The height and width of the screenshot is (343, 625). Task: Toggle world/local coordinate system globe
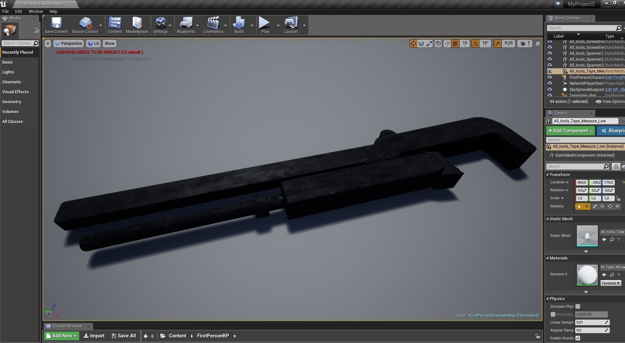pos(438,44)
